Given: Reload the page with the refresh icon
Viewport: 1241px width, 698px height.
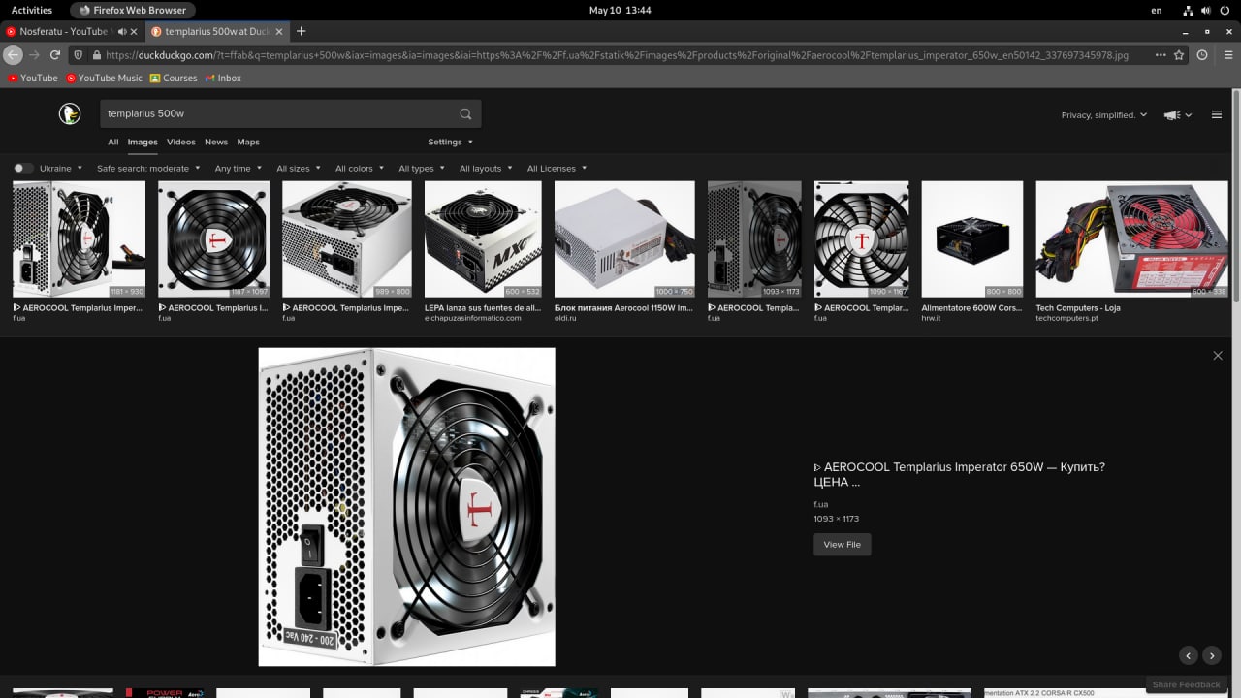Looking at the screenshot, I should click(55, 55).
